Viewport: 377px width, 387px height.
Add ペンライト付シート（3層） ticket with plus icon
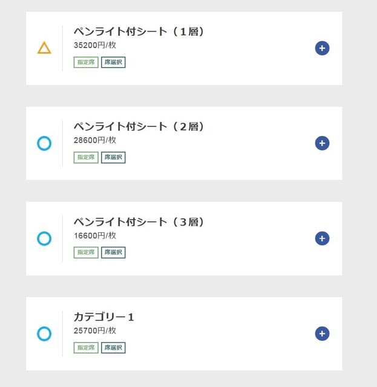click(x=322, y=238)
